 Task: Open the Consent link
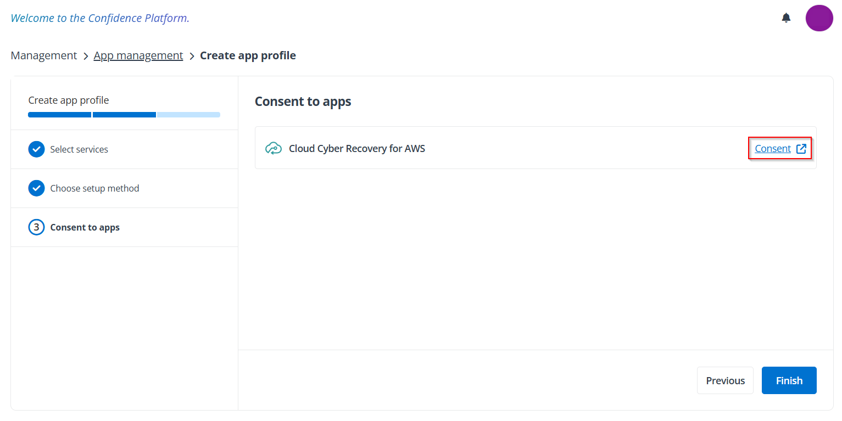[x=772, y=148]
